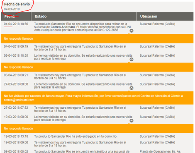Select timestamp 19-03-2018 13:18
The image size is (195, 153).
16,136
